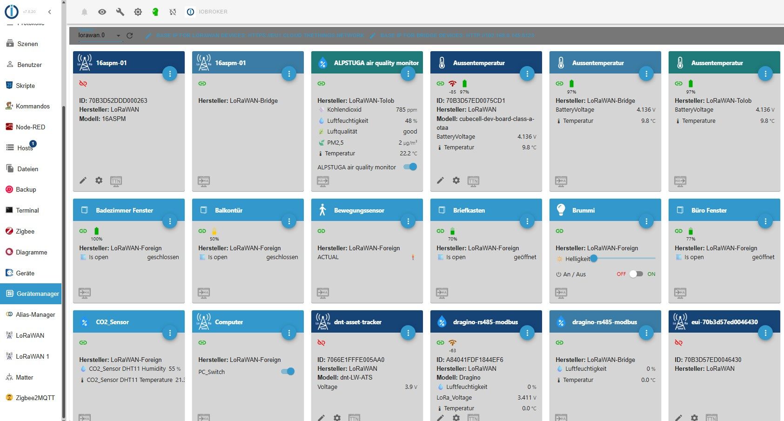
Task: Open three-dot menu on Büro Fenster card
Action: [765, 221]
